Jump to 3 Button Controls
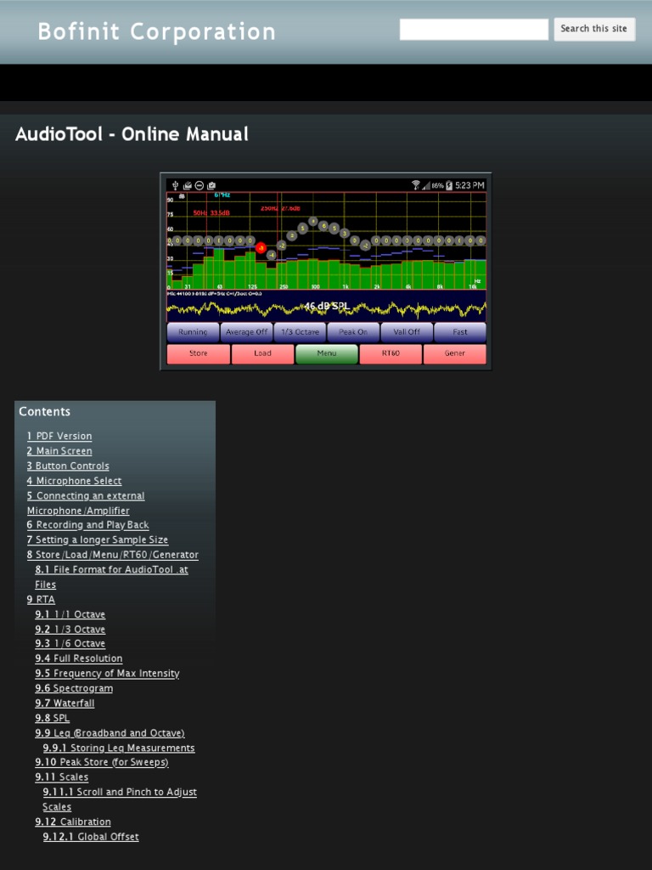Image resolution: width=652 pixels, height=870 pixels. [x=68, y=466]
